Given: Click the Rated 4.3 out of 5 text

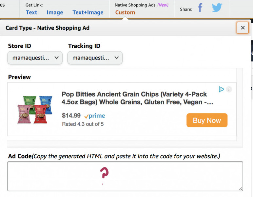Looking at the screenshot, I should (x=83, y=124).
